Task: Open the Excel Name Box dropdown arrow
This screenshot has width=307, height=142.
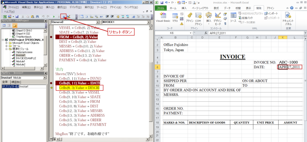Action: pyautogui.click(x=191, y=33)
